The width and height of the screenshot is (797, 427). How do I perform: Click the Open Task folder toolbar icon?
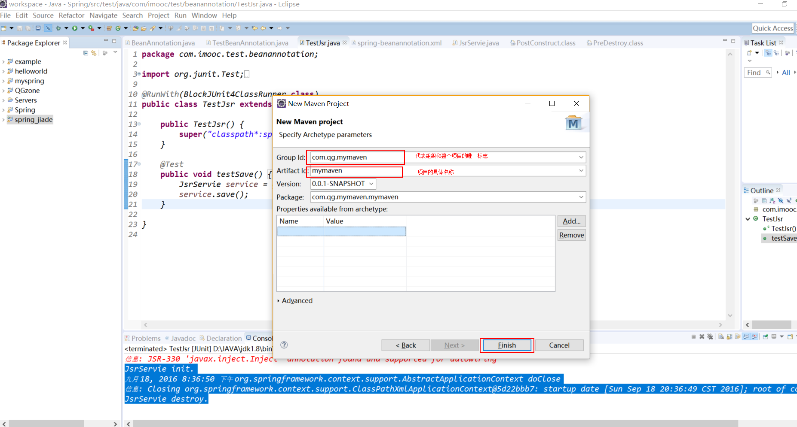(144, 28)
